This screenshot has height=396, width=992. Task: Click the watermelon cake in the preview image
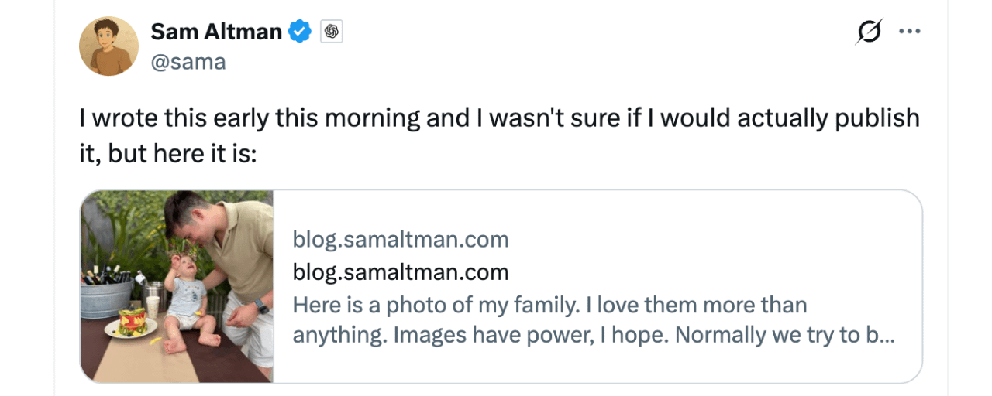point(131,323)
